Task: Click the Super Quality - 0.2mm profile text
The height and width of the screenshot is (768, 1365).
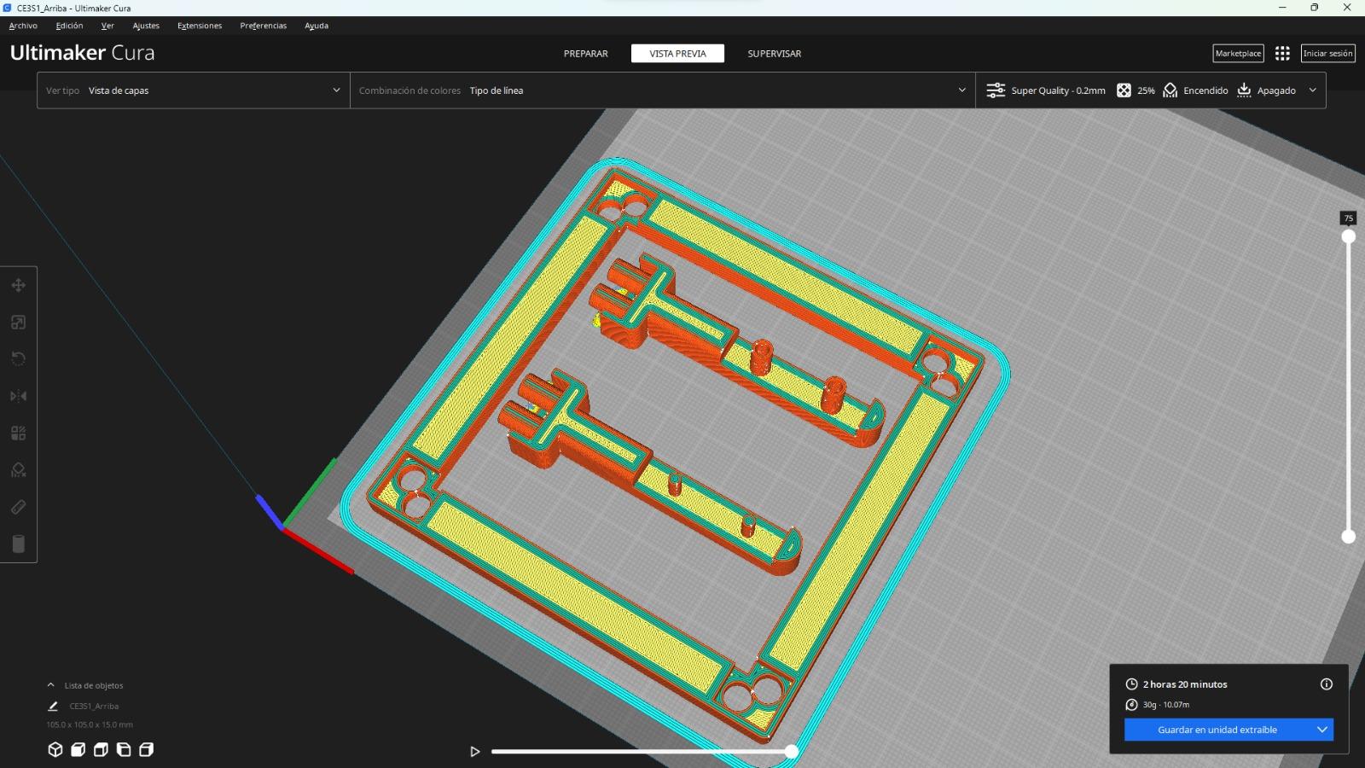Action: (x=1058, y=90)
